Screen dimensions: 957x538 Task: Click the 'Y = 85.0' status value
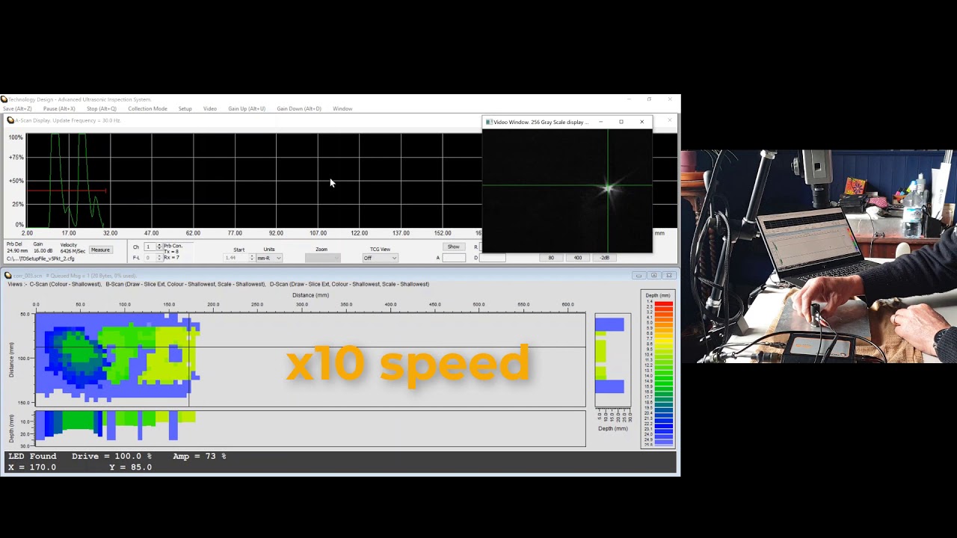pos(131,467)
